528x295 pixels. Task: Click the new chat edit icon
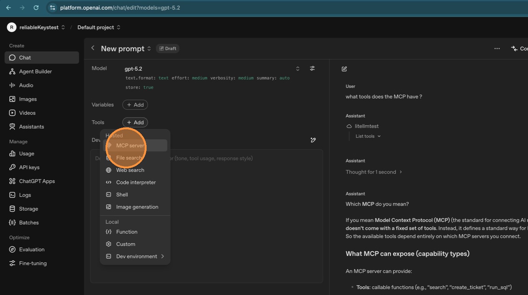coord(344,69)
